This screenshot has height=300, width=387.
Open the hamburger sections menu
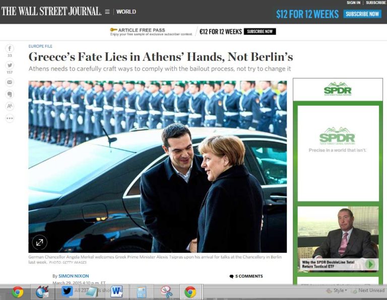(107, 12)
